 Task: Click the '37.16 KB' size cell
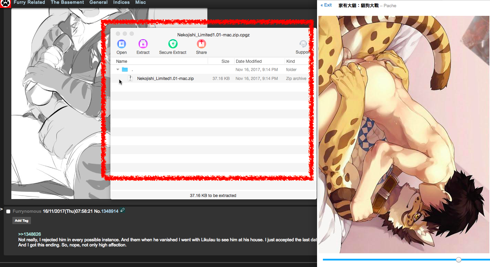point(221,79)
